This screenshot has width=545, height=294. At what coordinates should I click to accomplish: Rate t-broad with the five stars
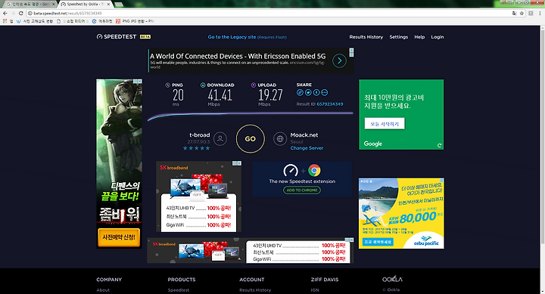196,148
